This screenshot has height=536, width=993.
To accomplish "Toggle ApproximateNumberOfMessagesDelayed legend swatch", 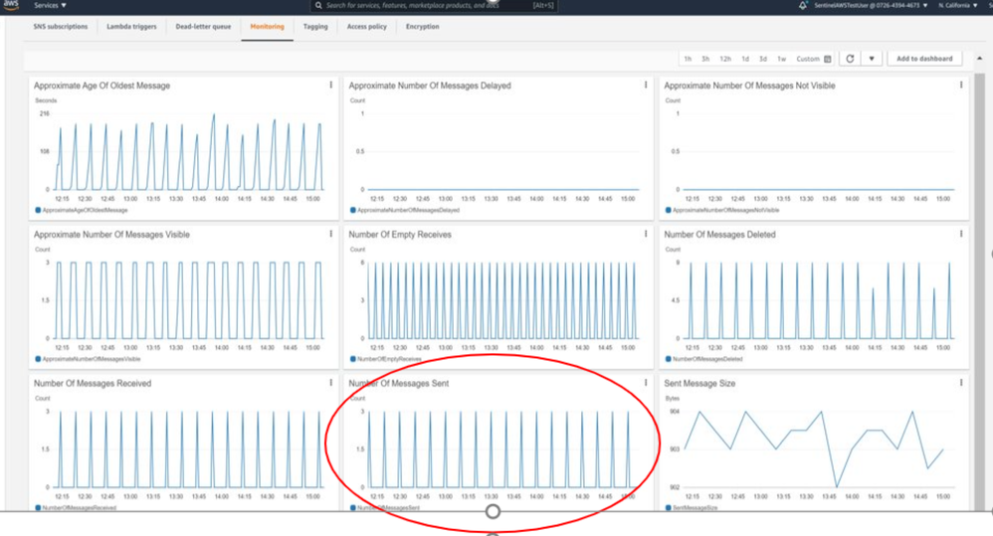I will tap(353, 210).
